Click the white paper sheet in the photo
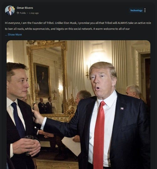The image size is (157, 169). [71, 145]
